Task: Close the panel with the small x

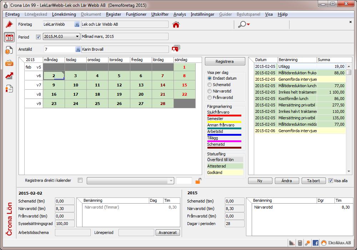Action: click(351, 22)
